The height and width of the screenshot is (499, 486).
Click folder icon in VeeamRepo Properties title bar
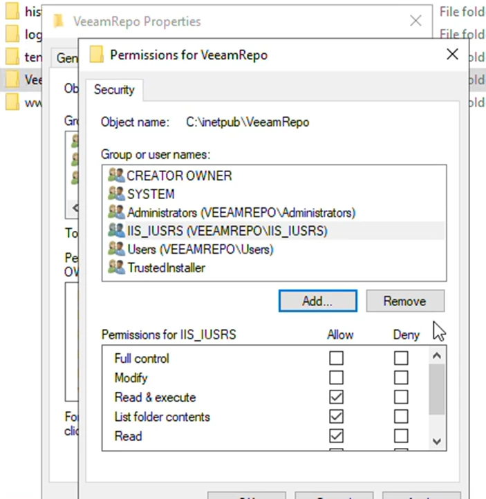point(58,21)
